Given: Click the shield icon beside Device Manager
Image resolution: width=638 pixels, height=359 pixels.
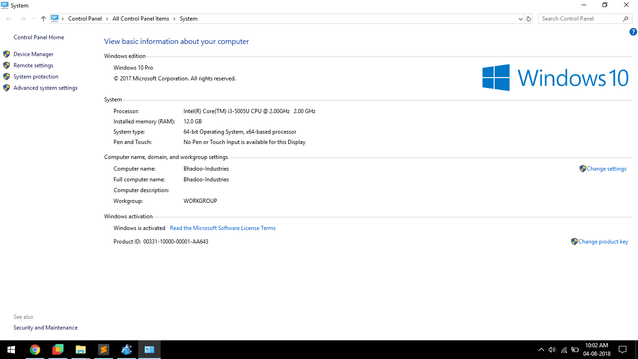Looking at the screenshot, I should 7,54.
